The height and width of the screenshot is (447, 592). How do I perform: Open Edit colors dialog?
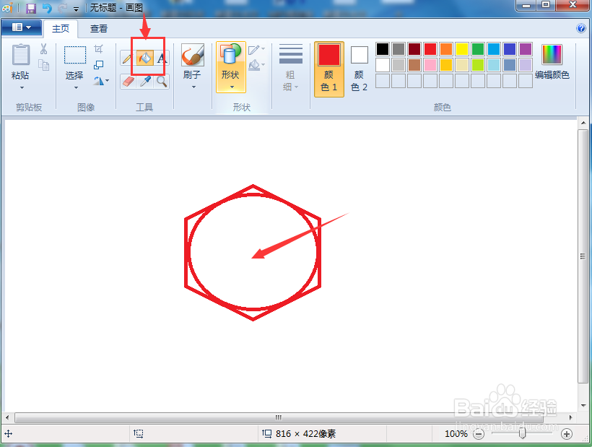pyautogui.click(x=552, y=62)
